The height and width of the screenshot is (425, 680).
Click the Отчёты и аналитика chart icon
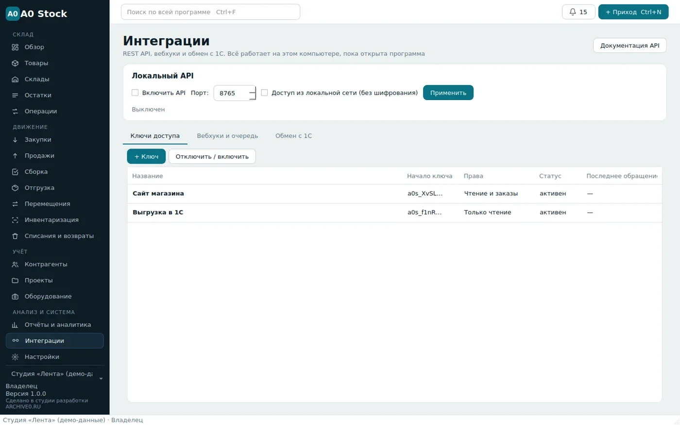[15, 325]
